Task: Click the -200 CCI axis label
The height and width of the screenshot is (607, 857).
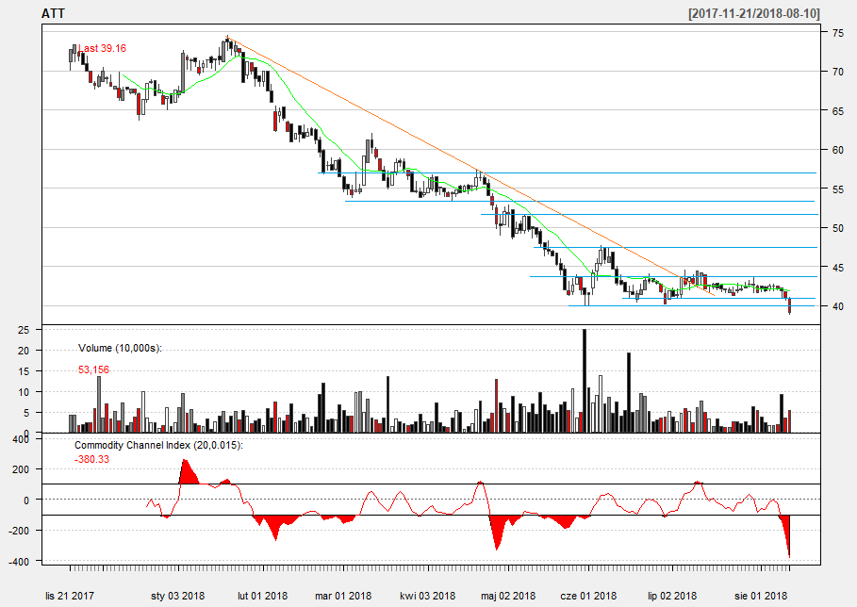Action: pyautogui.click(x=19, y=531)
